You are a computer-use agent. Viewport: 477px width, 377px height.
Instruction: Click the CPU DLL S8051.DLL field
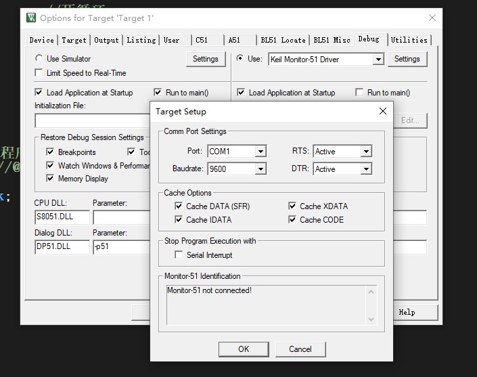62,217
